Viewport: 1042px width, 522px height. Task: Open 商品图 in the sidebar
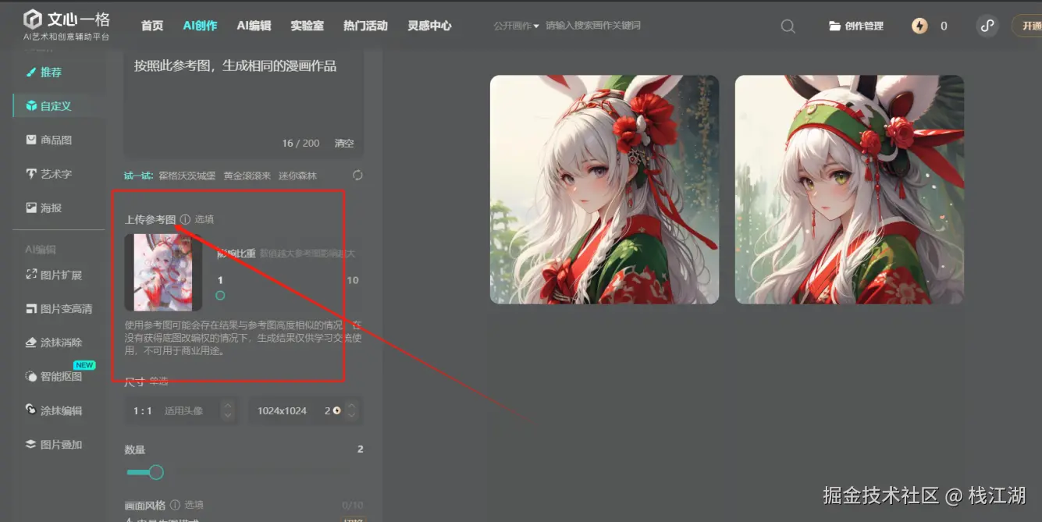tap(49, 140)
